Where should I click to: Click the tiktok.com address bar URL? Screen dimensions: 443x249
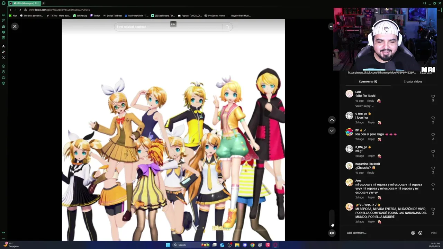click(59, 10)
